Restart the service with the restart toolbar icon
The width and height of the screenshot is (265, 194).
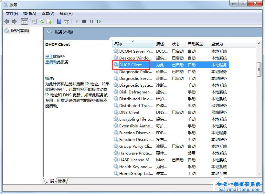pos(99,21)
